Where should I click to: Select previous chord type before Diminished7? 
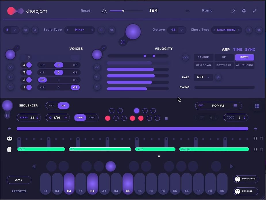click(214, 30)
